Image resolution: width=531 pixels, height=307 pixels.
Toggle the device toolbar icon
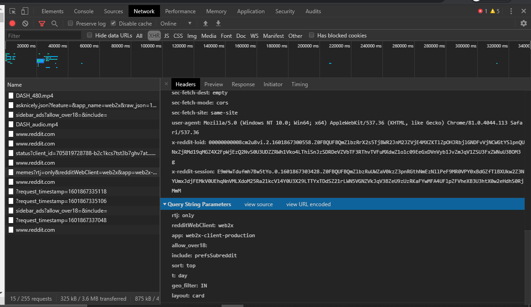coord(25,11)
